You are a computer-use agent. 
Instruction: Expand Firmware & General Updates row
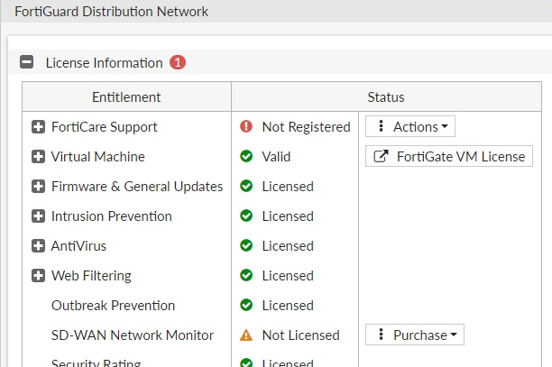pos(38,187)
